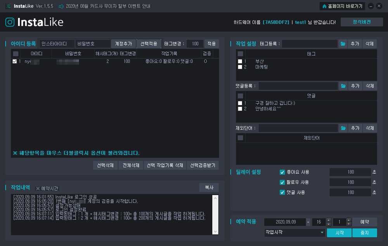
Task: Click the small InstaLike title-bar icon
Action: 8,6
